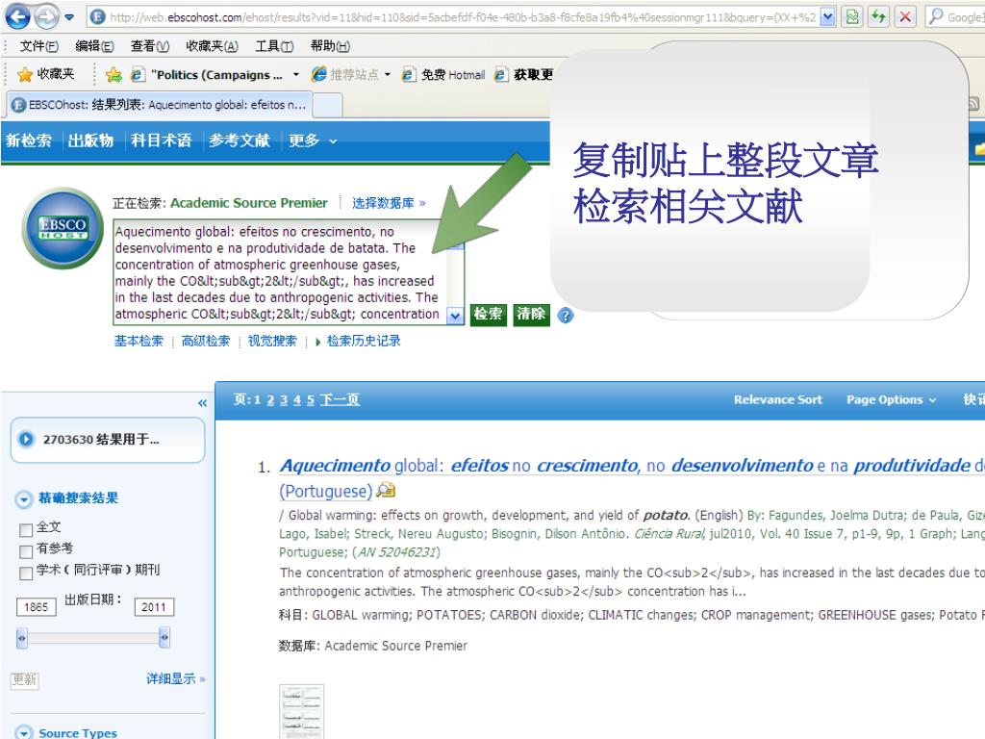Open the "Politics (Campaigns ..." favorites bookmark

(x=208, y=75)
